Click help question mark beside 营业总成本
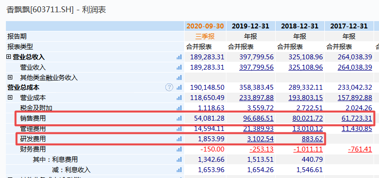Screen dimensions: 379x178 pyautogui.click(x=169, y=87)
